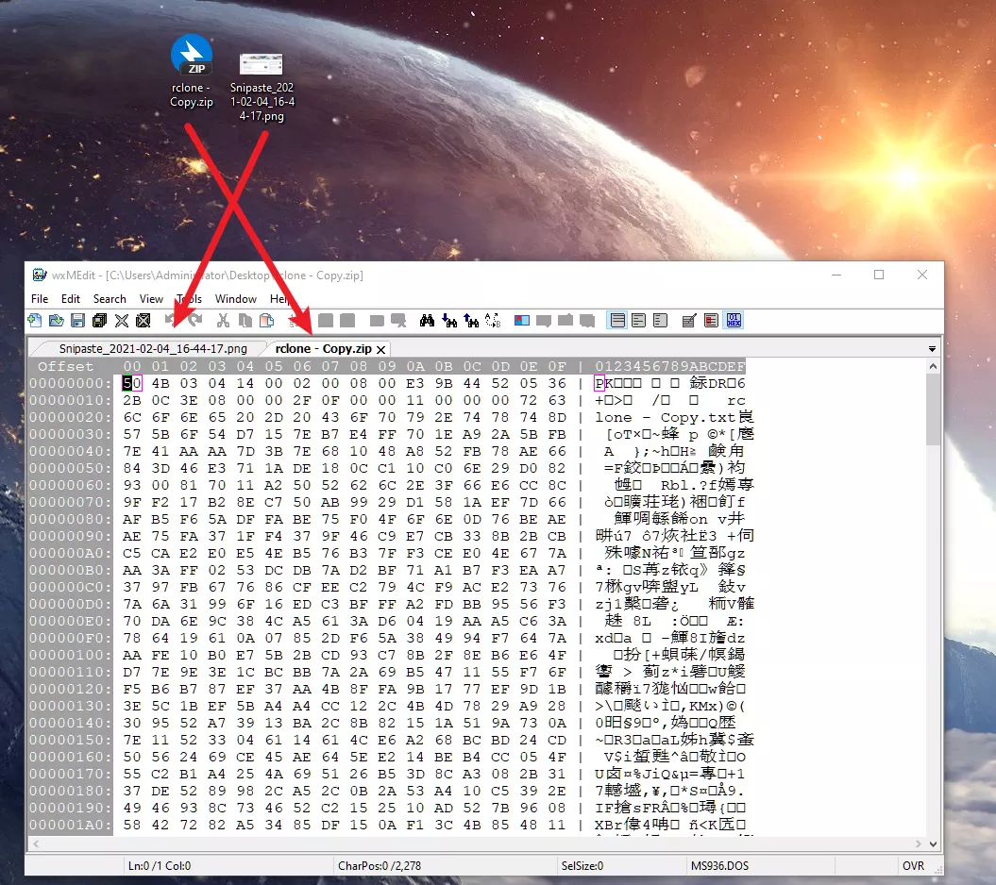Minimize the wxMEdit window
This screenshot has height=885, width=996.
[x=836, y=275]
